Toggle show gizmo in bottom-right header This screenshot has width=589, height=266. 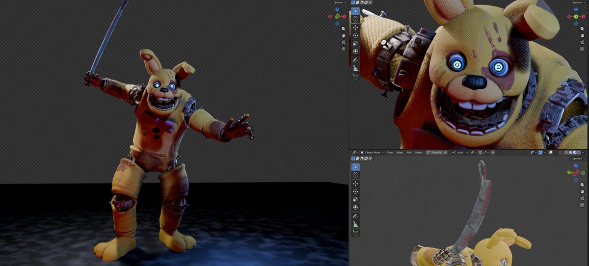coord(540,153)
